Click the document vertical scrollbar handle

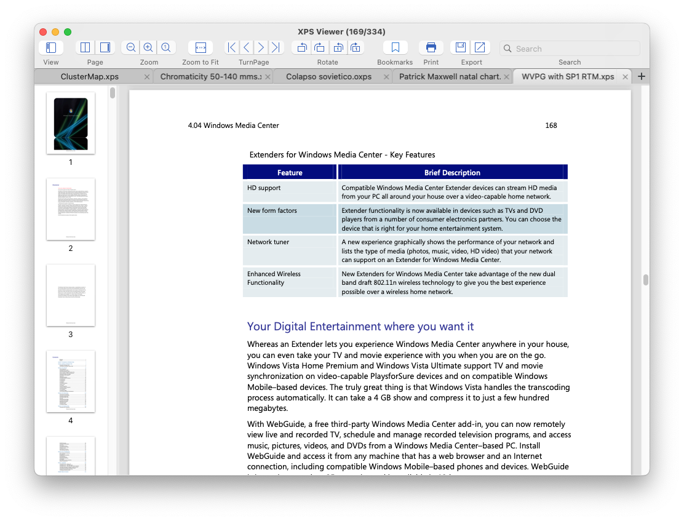[646, 280]
